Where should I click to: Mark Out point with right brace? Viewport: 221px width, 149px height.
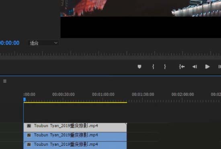165,67
